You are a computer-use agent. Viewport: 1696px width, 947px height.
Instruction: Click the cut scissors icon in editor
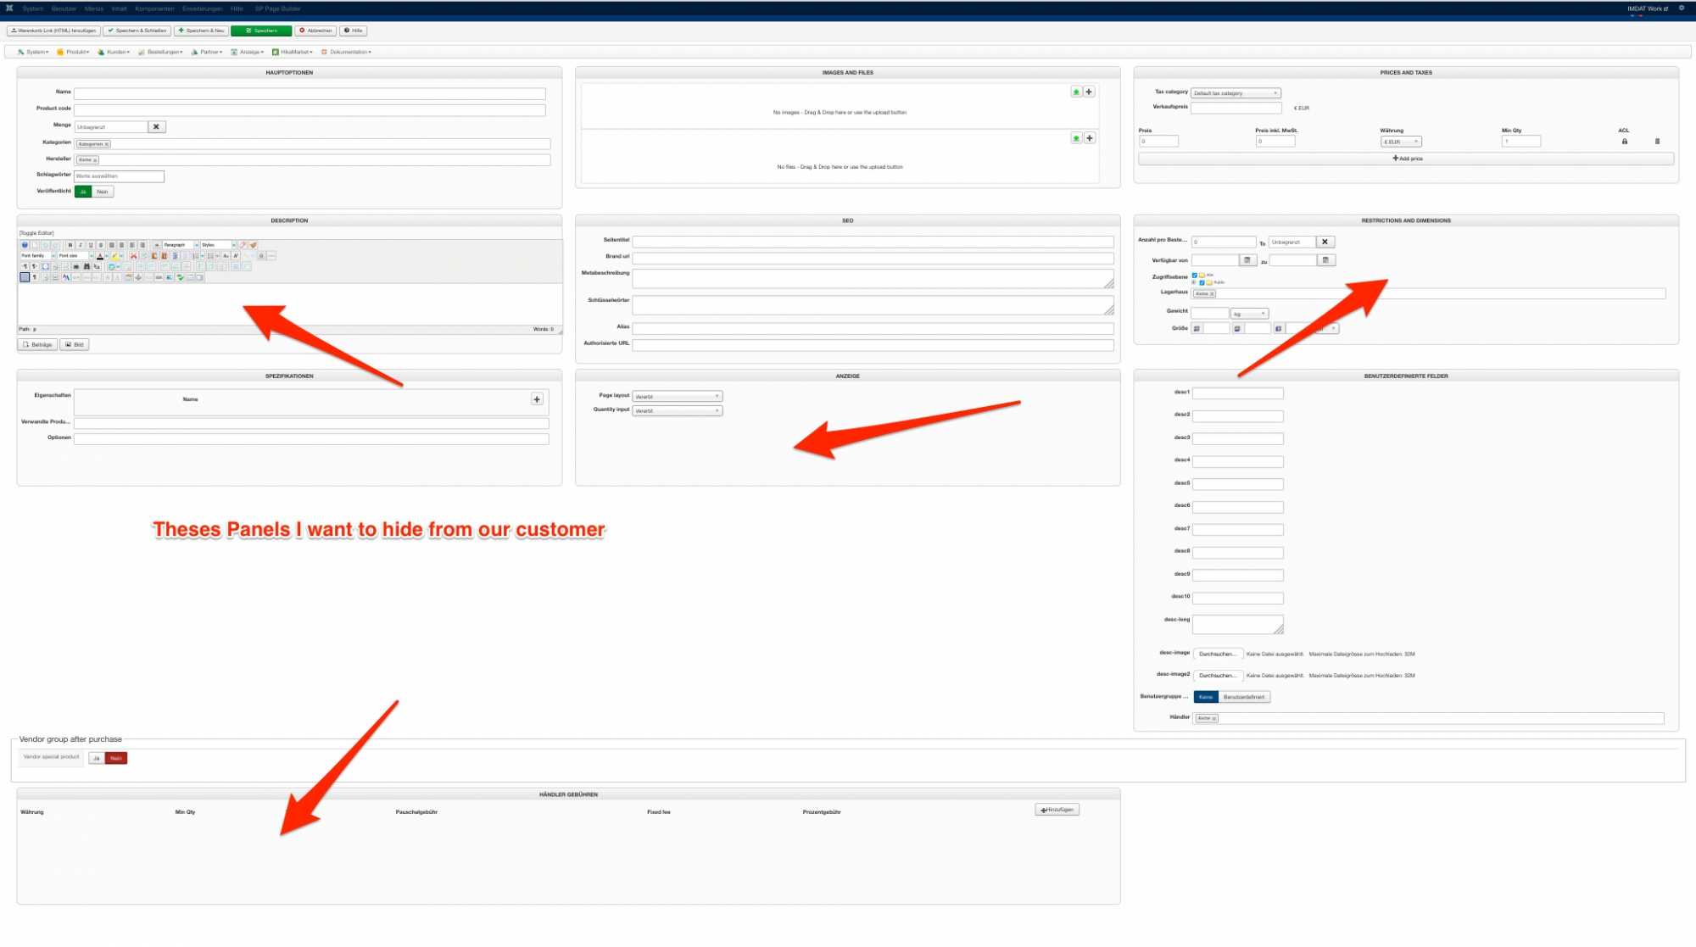pos(133,256)
